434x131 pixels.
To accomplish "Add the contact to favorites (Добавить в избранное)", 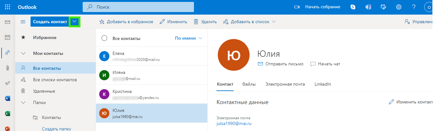I will click(x=126, y=22).
